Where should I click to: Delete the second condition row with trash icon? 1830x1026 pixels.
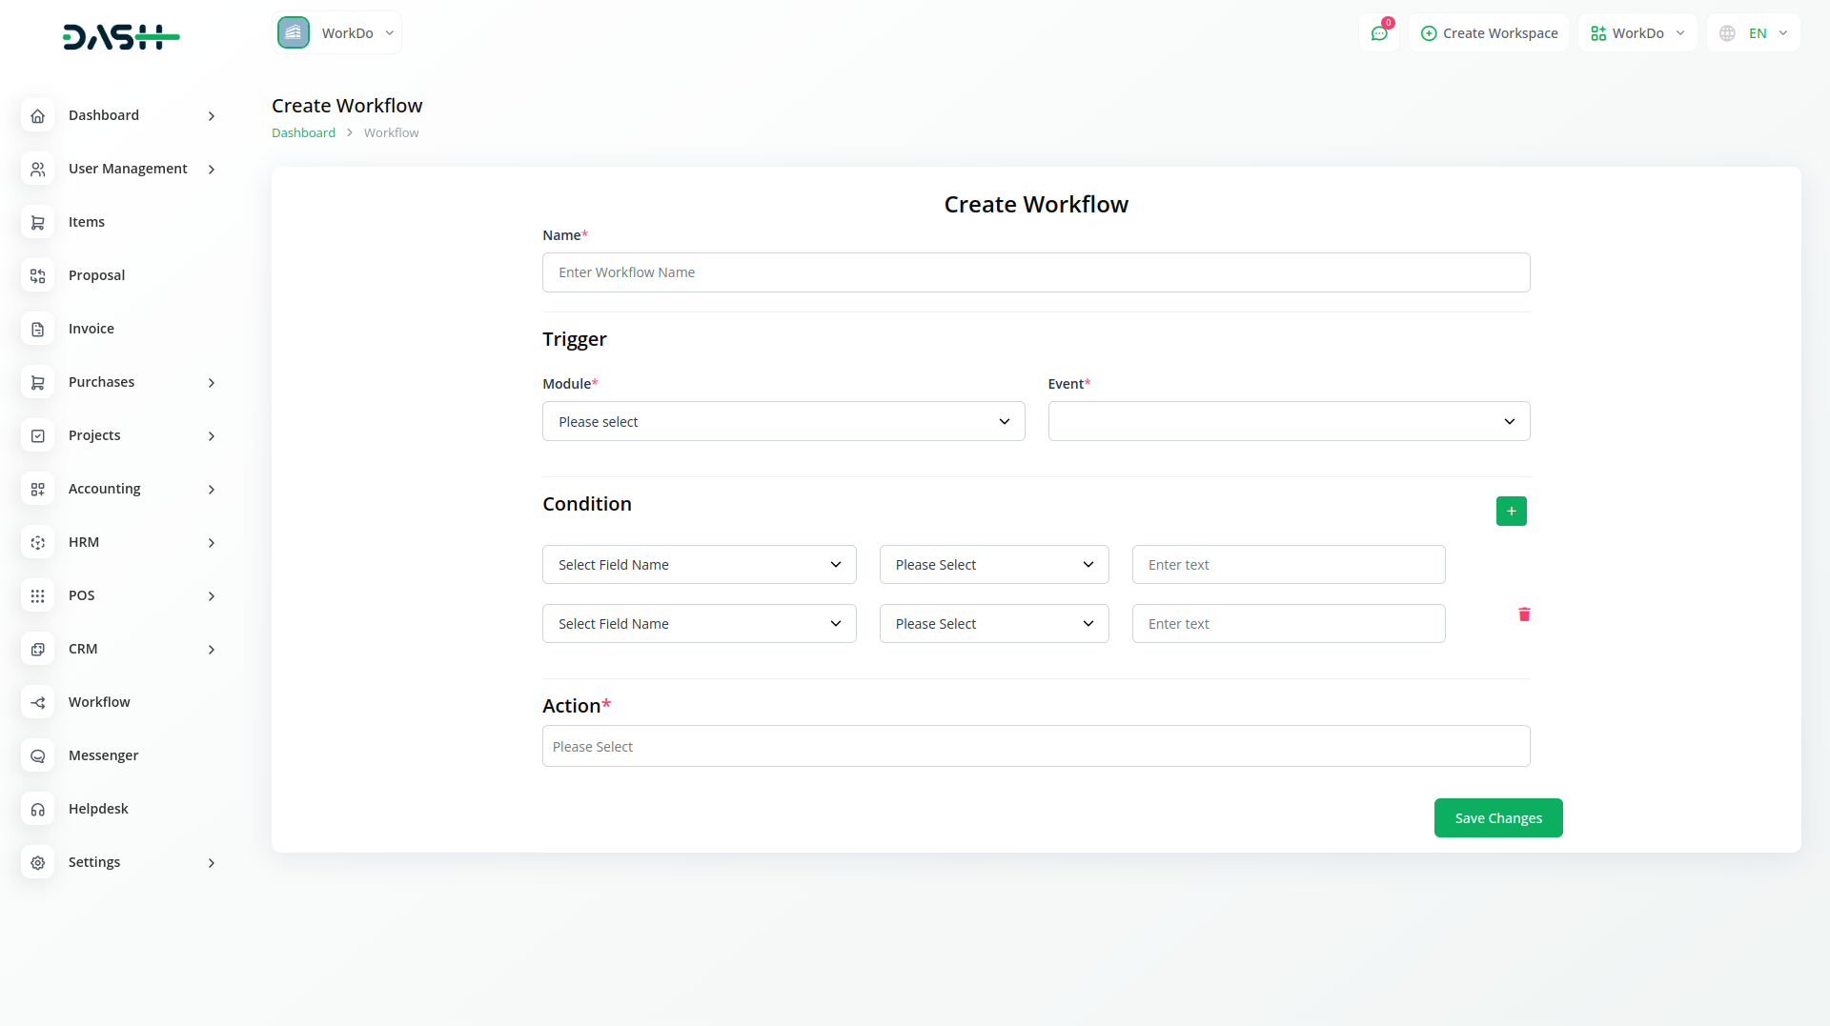[1524, 614]
